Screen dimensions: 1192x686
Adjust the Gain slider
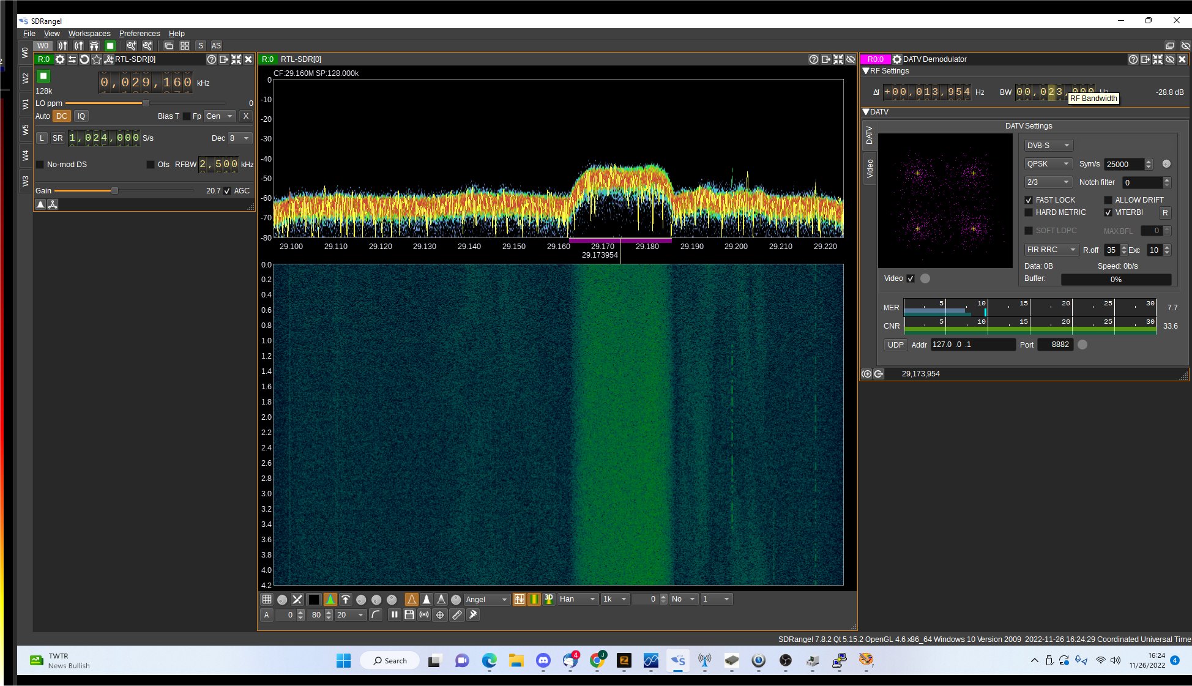114,191
